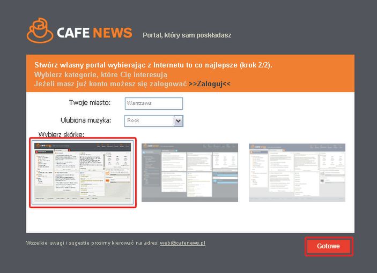Click the CAFE NEWS title text
The height and width of the screenshot is (273, 377).
94,33
